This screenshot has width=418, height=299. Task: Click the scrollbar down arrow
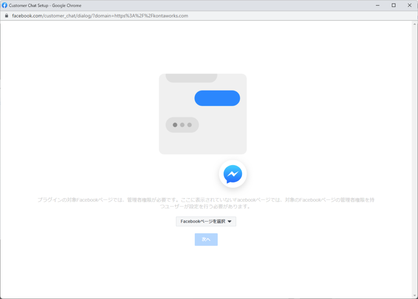415,295
